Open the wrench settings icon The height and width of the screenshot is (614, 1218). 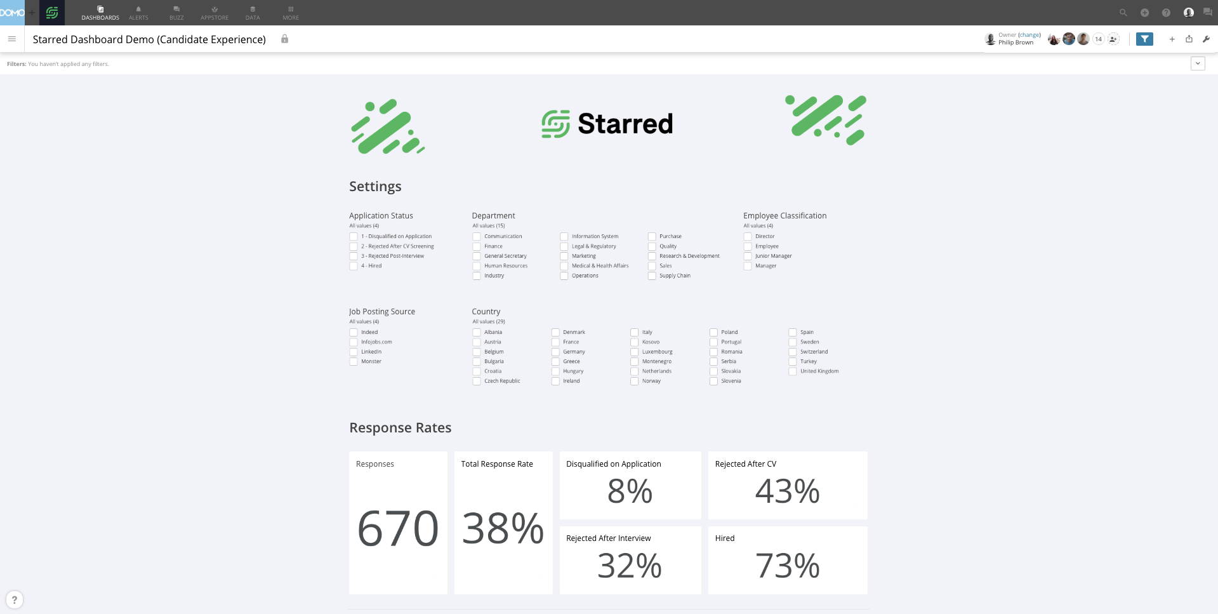coord(1206,39)
